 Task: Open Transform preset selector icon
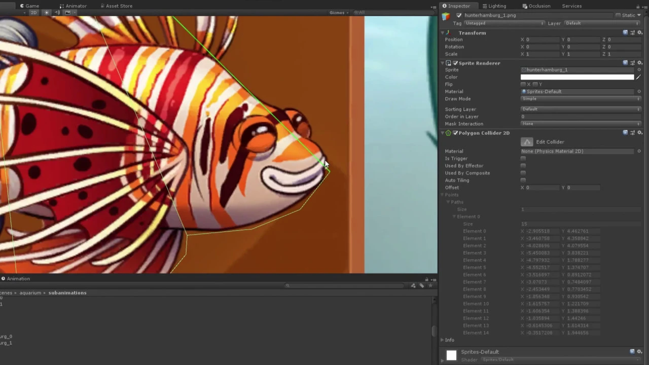click(x=632, y=32)
